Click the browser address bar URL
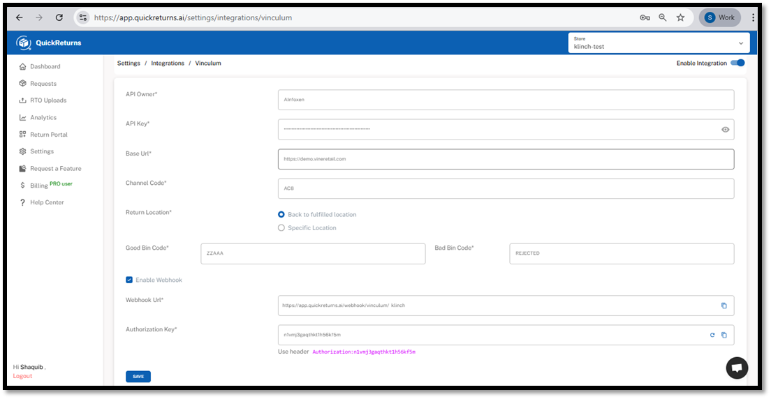This screenshot has height=399, width=771. coord(193,17)
